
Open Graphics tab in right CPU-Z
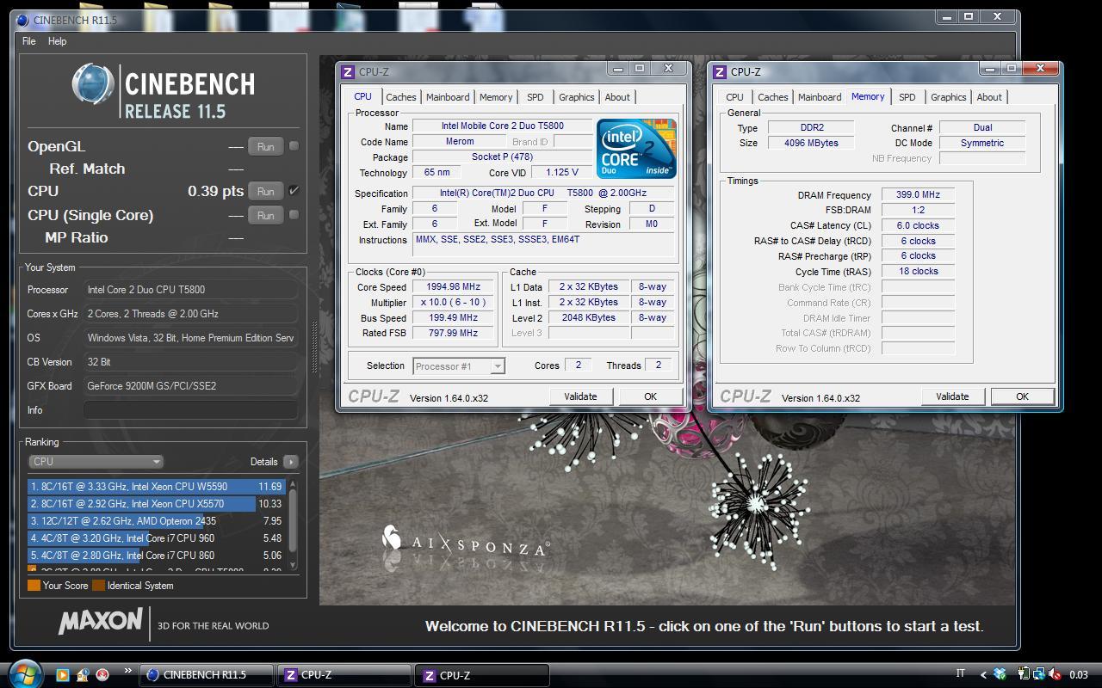coord(948,97)
